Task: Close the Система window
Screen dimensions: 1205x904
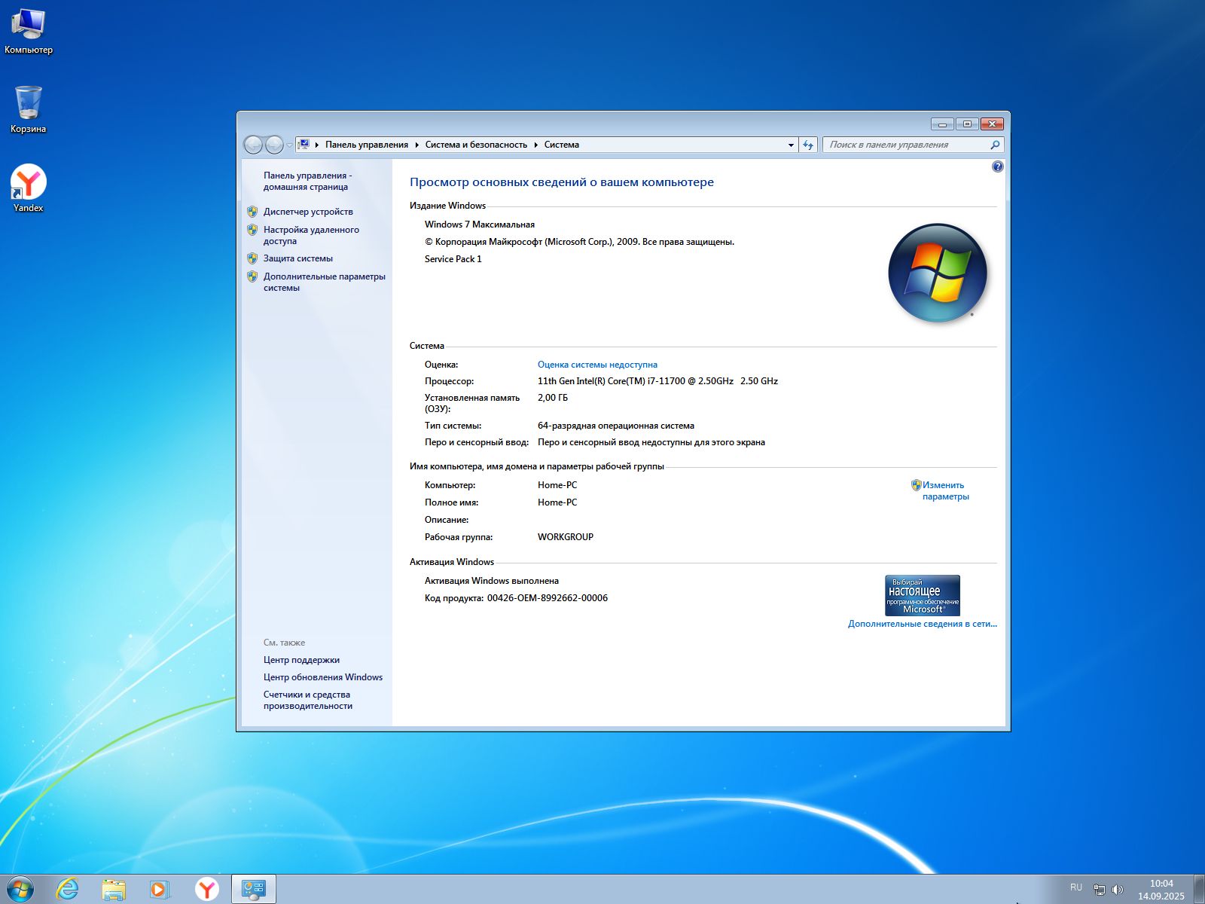Action: coord(992,124)
